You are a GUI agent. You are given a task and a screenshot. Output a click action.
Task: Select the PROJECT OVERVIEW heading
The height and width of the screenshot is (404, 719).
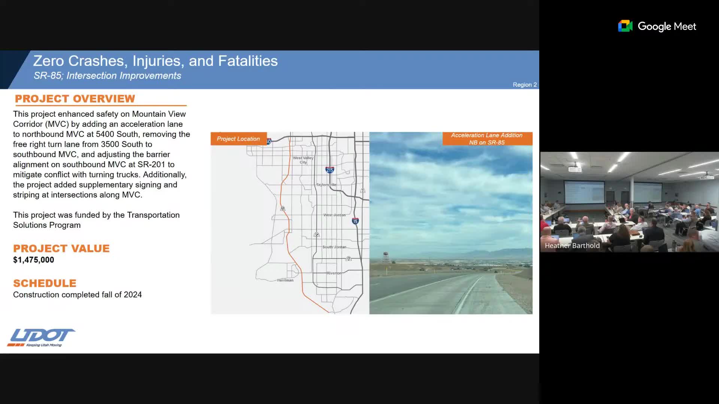coord(74,98)
